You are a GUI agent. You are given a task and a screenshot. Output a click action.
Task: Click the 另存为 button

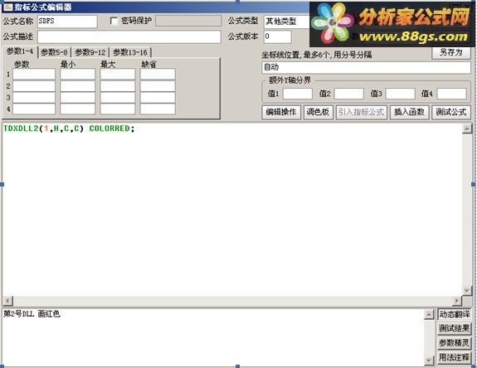tap(450, 52)
